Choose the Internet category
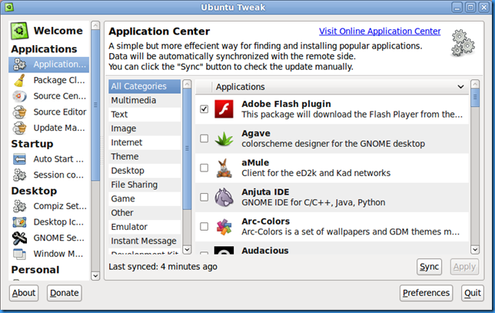The image size is (495, 313). click(x=145, y=142)
